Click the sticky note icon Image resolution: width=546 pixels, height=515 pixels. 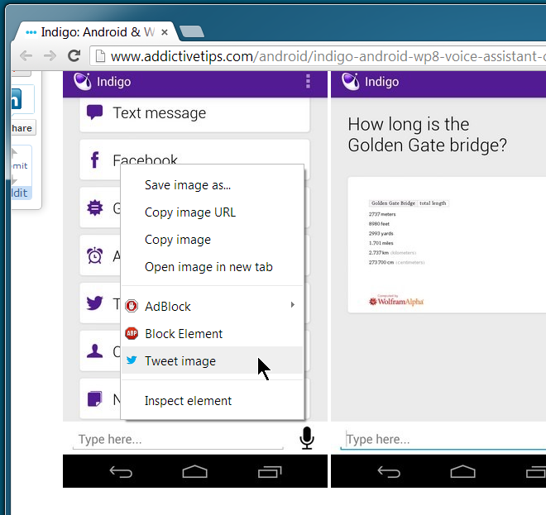coord(94,398)
